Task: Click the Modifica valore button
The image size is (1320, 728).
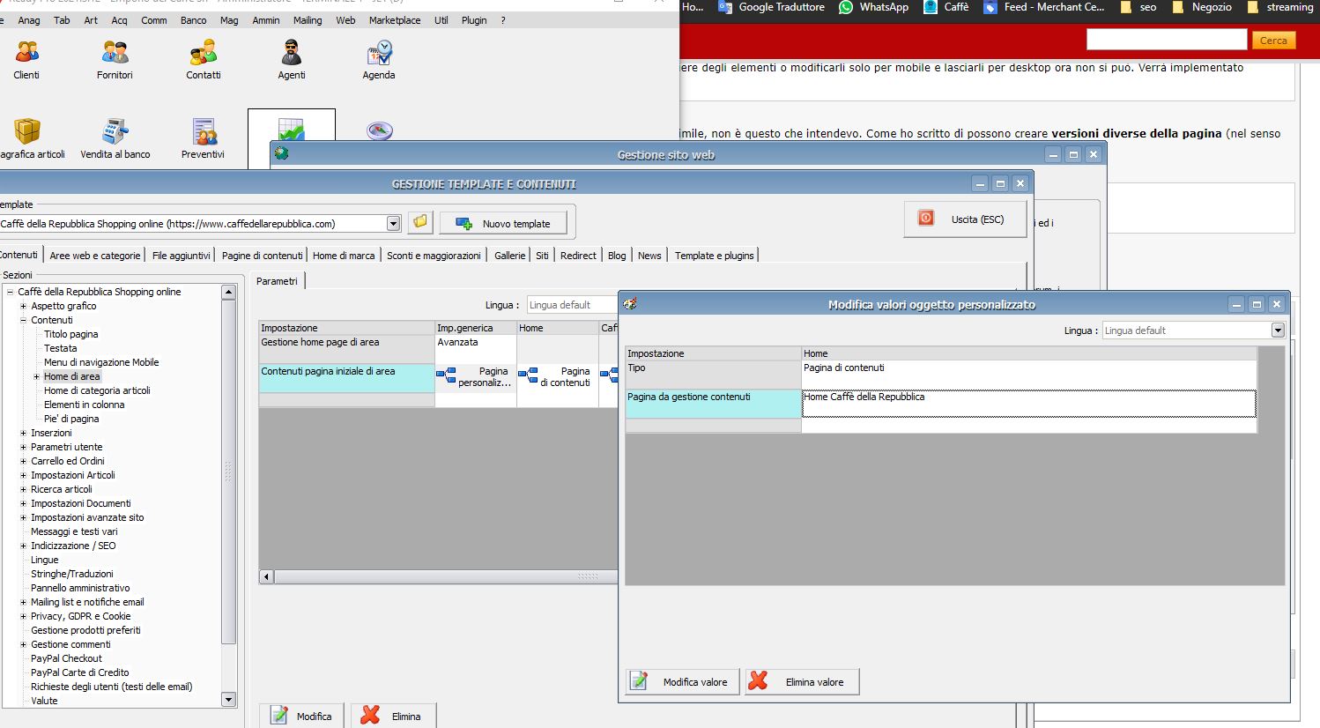Action: [683, 682]
